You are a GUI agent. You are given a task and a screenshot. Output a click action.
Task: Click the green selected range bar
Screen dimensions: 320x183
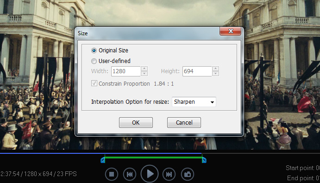[153, 158]
